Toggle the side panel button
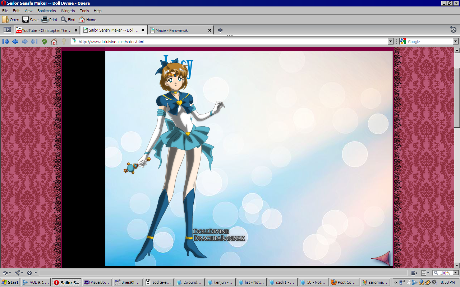460x287 pixels. (x=7, y=30)
